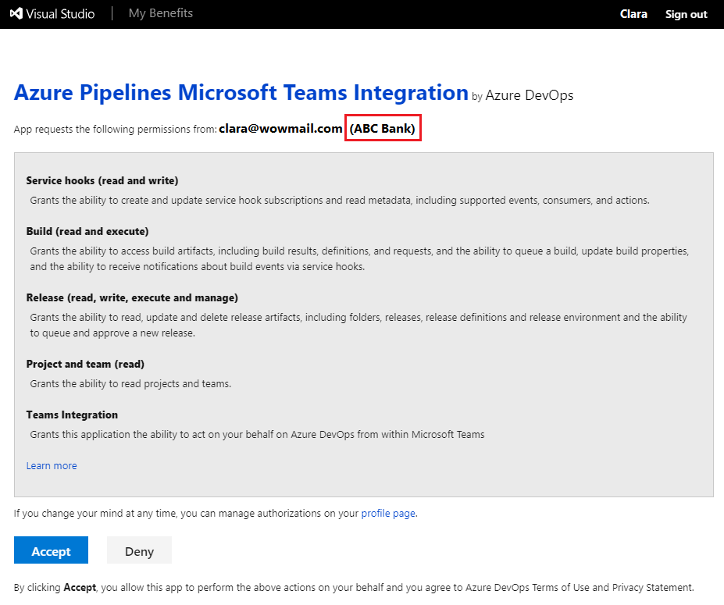Click the Project and team (read) heading
The width and height of the screenshot is (724, 605).
coord(85,364)
